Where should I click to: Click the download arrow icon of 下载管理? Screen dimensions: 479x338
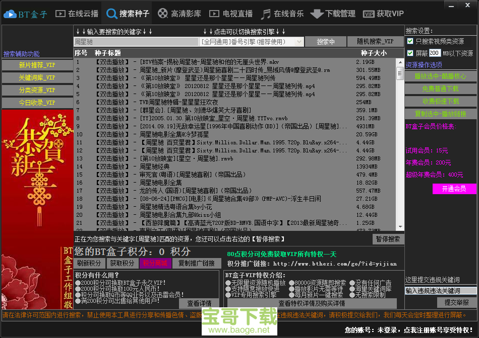pyautogui.click(x=317, y=14)
